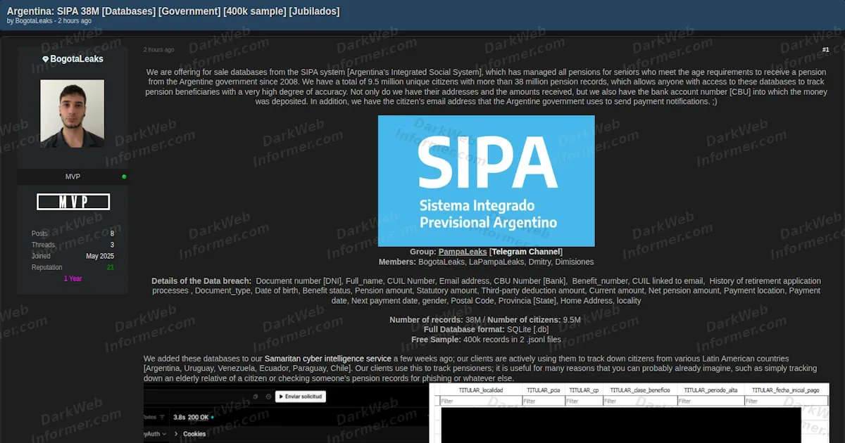
Task: Click the TITULAR_pcia column header
Action: (x=544, y=390)
